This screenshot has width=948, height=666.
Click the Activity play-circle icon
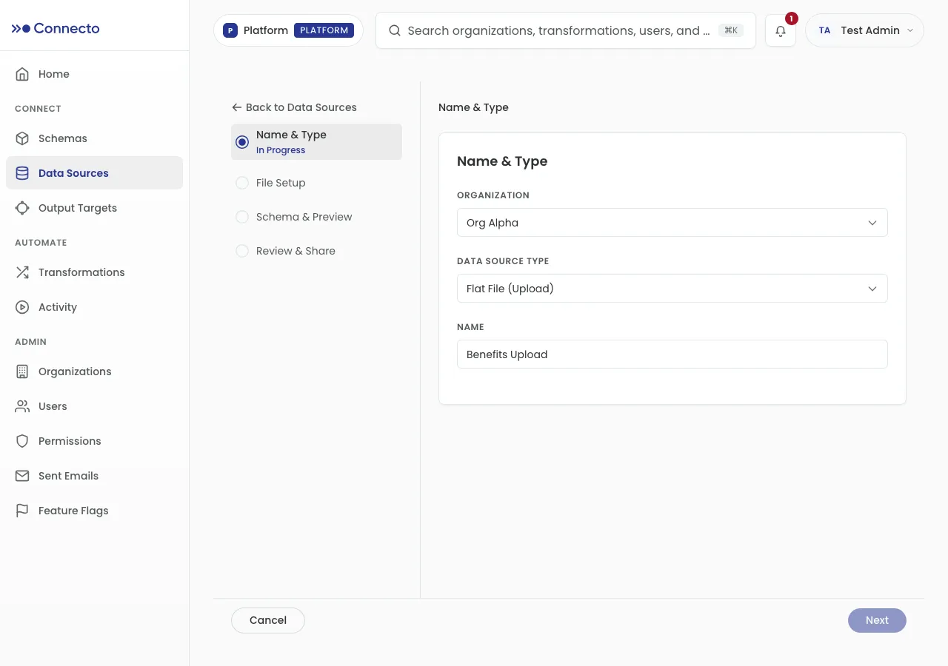(x=22, y=307)
